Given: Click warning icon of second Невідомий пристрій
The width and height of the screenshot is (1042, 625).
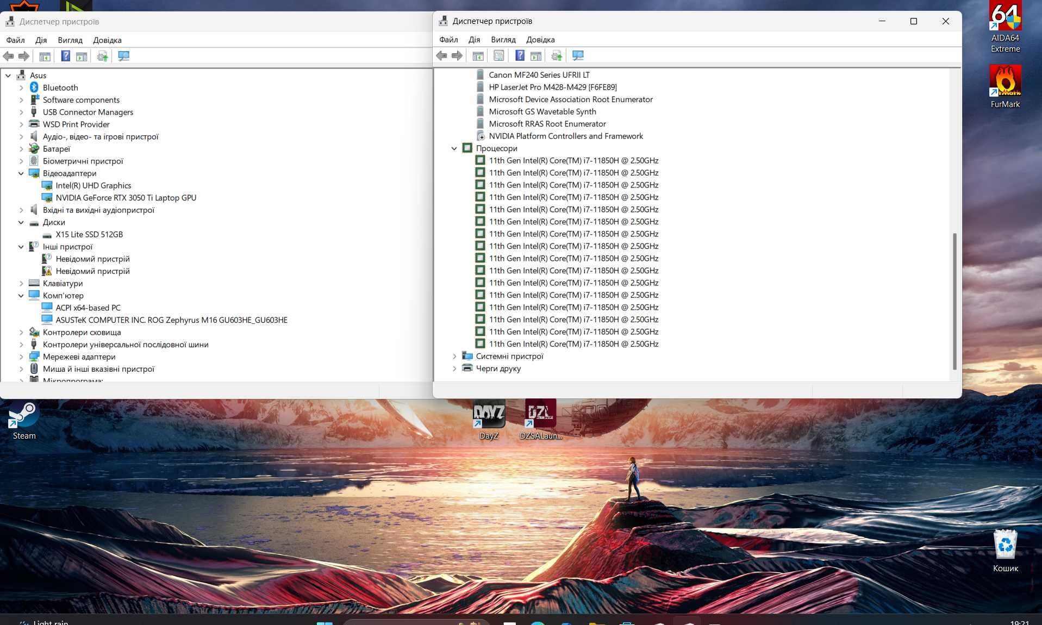Looking at the screenshot, I should [47, 271].
